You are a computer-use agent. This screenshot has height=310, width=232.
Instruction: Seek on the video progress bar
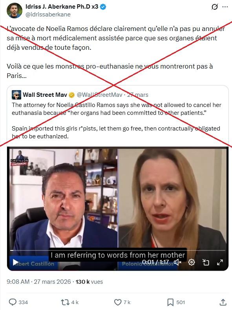coord(118,250)
